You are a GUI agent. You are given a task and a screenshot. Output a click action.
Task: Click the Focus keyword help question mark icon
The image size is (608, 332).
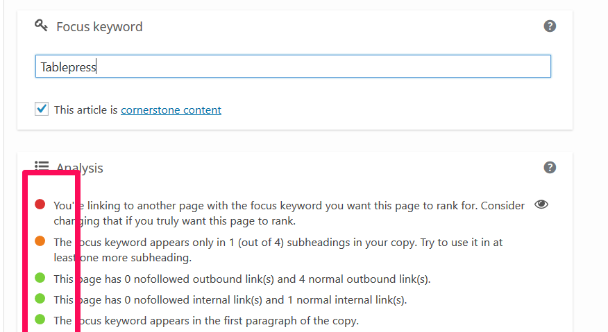pyautogui.click(x=550, y=26)
